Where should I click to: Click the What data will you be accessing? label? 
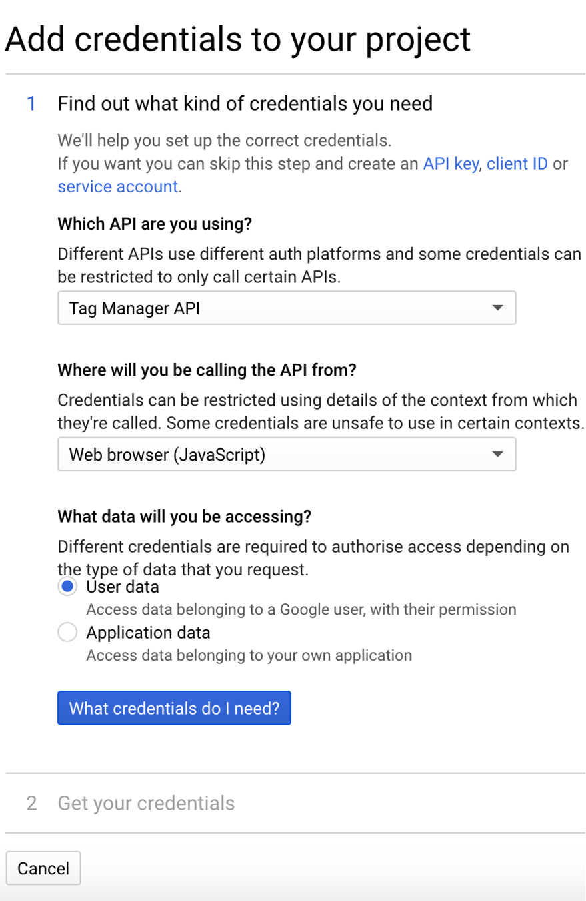click(x=185, y=516)
